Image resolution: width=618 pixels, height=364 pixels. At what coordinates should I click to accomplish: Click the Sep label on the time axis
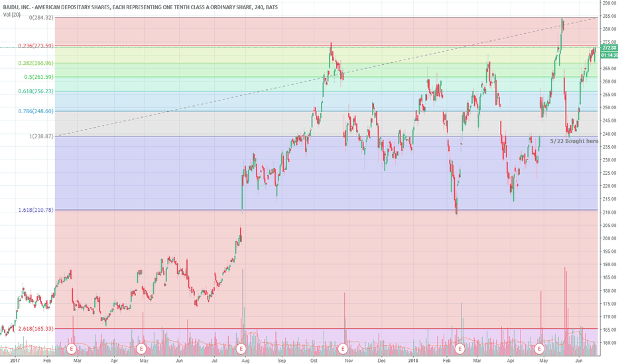[282, 361]
